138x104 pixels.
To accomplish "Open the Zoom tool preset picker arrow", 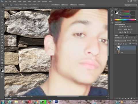I will (5, 5).
